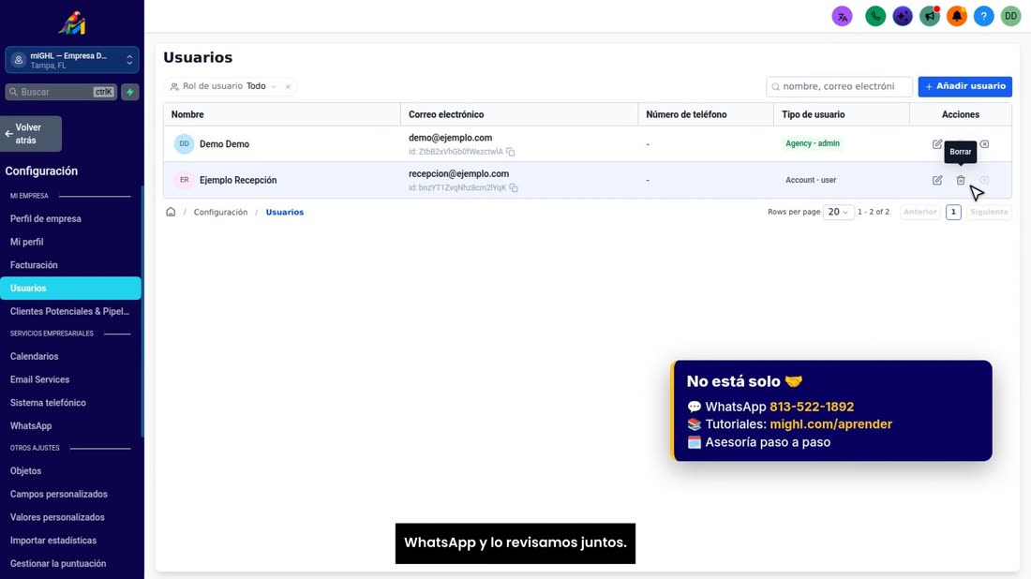Viewport: 1031px width, 579px height.
Task: Click the Volver atrás button
Action: click(x=31, y=134)
